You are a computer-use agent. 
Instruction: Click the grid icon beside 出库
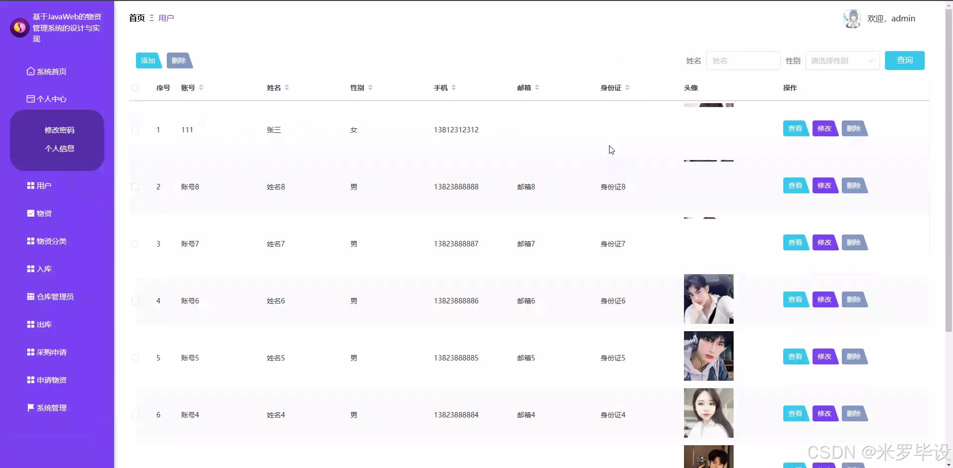(31, 324)
